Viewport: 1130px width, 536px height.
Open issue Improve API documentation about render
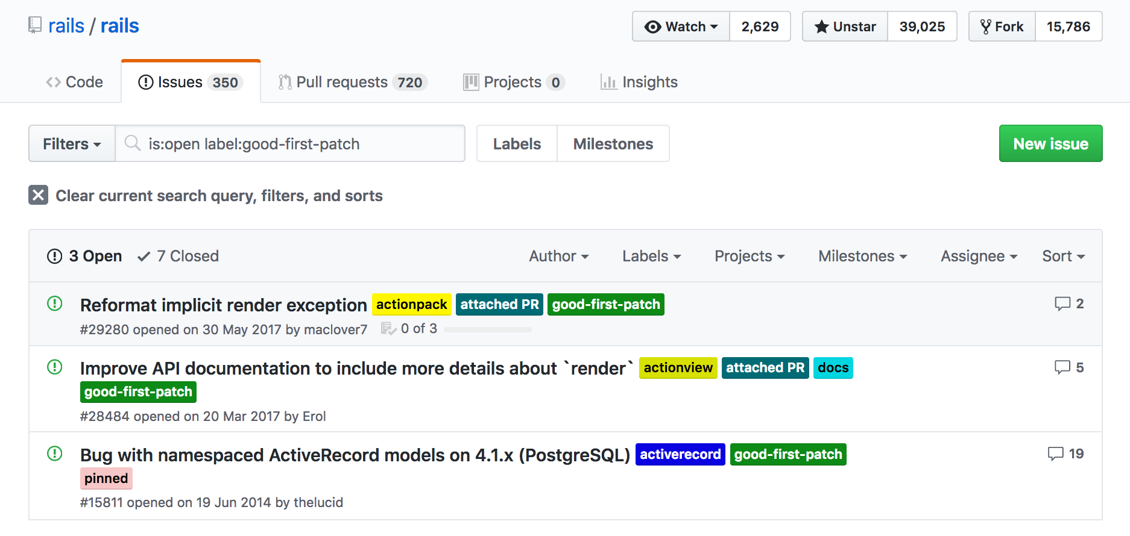[357, 368]
